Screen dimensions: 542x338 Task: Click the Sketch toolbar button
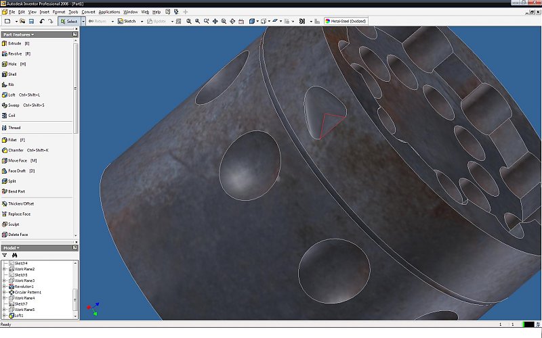point(127,21)
